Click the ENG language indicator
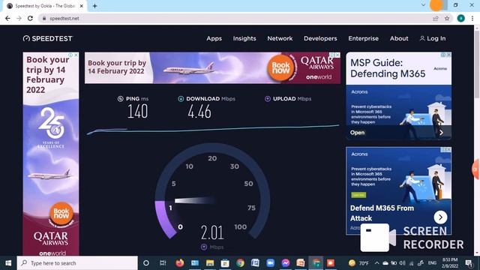 [432, 263]
